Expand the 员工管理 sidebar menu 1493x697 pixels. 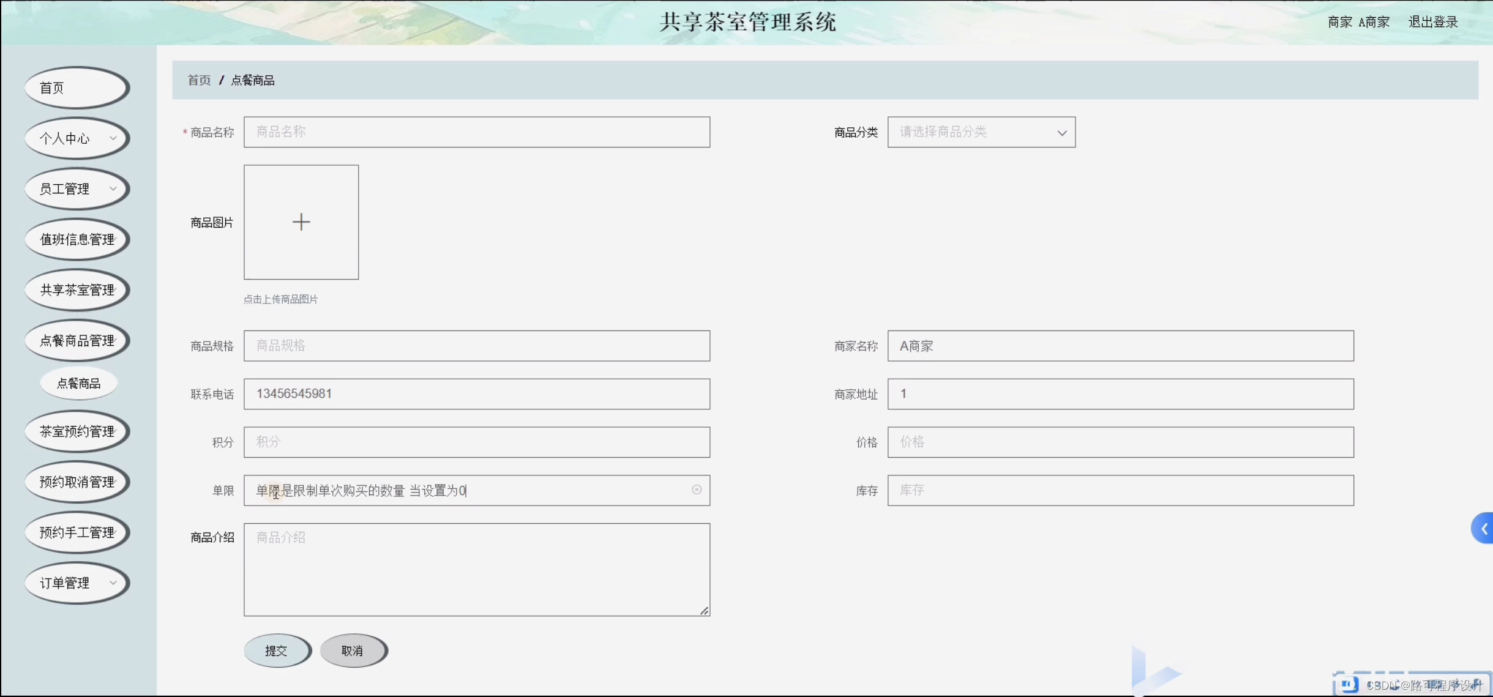click(x=77, y=189)
